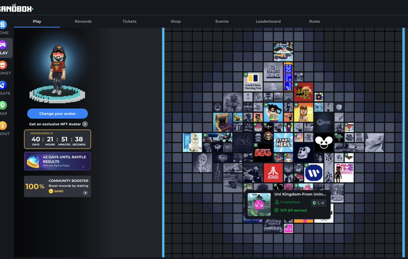The height and width of the screenshot is (259, 408).
Task: Select the Warner Music W logo tile
Action: click(313, 173)
